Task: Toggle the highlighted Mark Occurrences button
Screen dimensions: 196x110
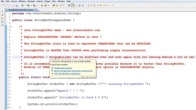Action: click(x=73, y=5)
